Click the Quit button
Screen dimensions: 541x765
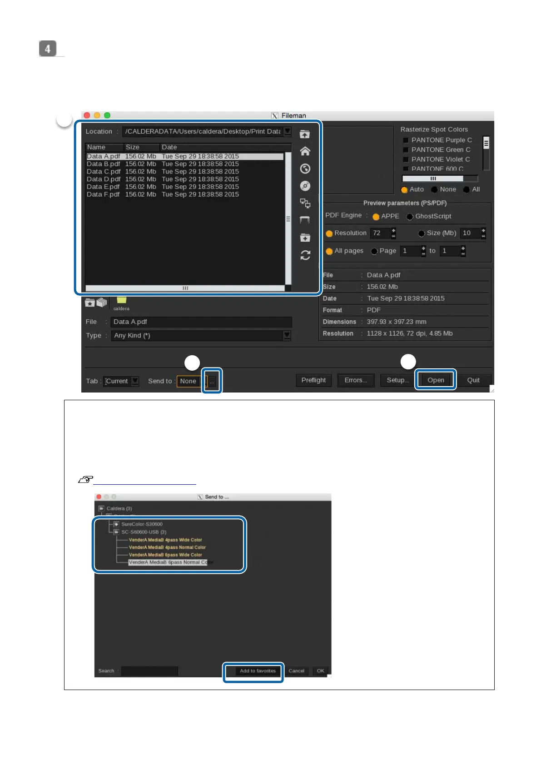473,380
